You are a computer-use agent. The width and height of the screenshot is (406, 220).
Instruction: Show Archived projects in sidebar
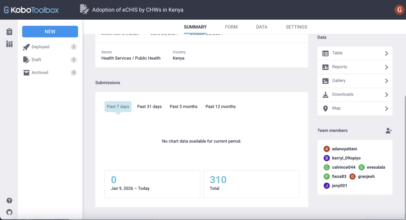click(40, 73)
